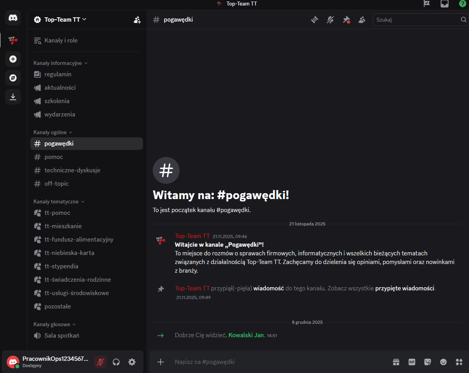The image size is (469, 373).
Task: Unmute the microphone in user panel
Action: coord(100,362)
